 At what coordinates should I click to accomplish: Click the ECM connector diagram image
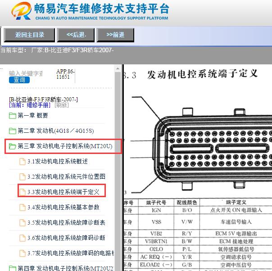click(201, 144)
